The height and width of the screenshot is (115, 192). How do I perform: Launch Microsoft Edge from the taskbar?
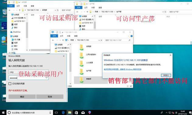(63, 113)
